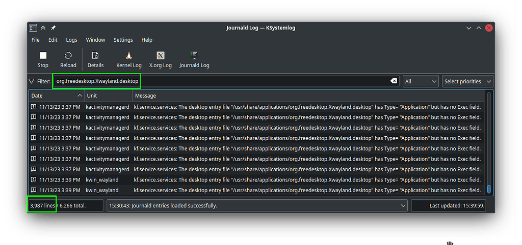The width and height of the screenshot is (522, 245).
Task: Open the Details toolbar icon
Action: click(95, 55)
